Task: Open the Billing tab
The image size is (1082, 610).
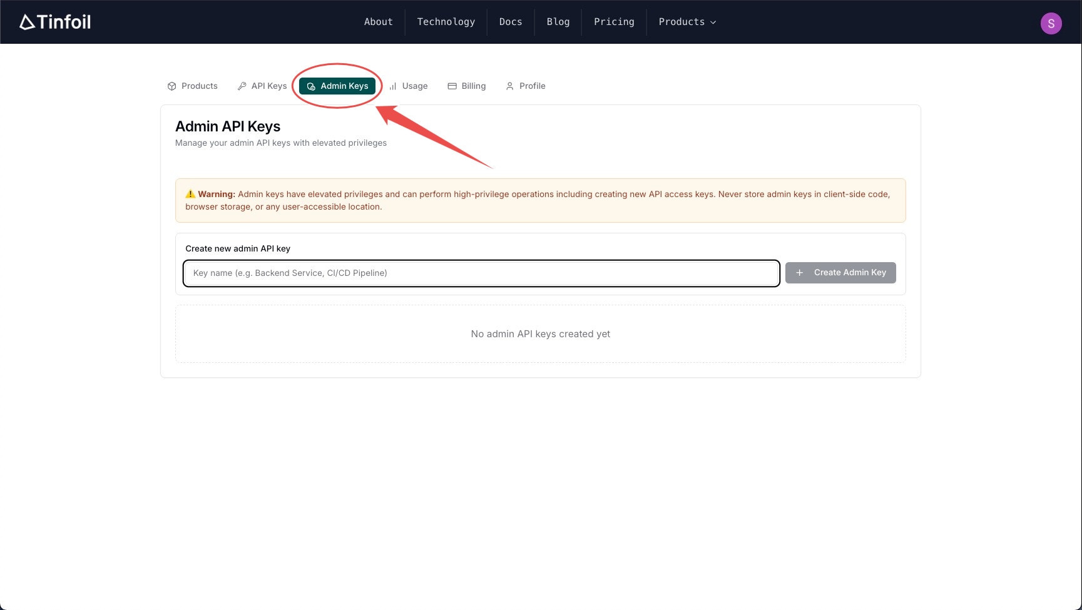Action: click(x=467, y=86)
